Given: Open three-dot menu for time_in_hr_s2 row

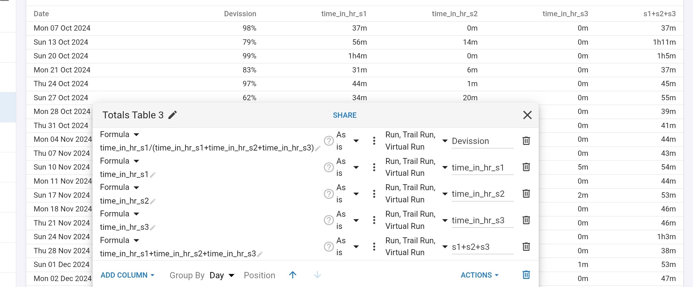Looking at the screenshot, I should coord(374,194).
